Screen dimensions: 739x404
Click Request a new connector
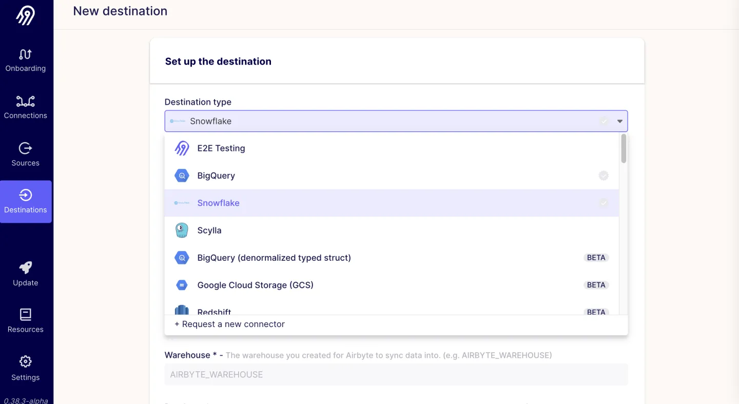(229, 324)
